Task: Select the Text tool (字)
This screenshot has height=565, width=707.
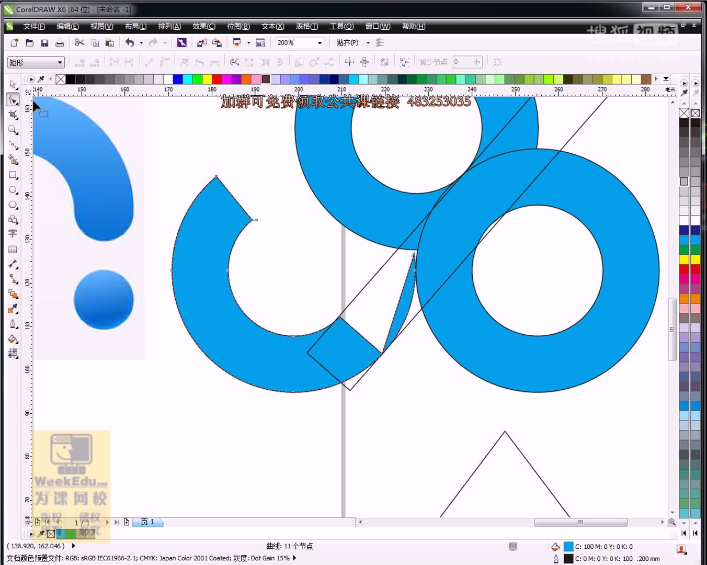Action: pyautogui.click(x=13, y=234)
